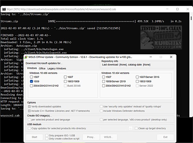Click 'Archive: AutoLogon.zip' console line
This screenshot has width=193, height=143.
coord(19,46)
